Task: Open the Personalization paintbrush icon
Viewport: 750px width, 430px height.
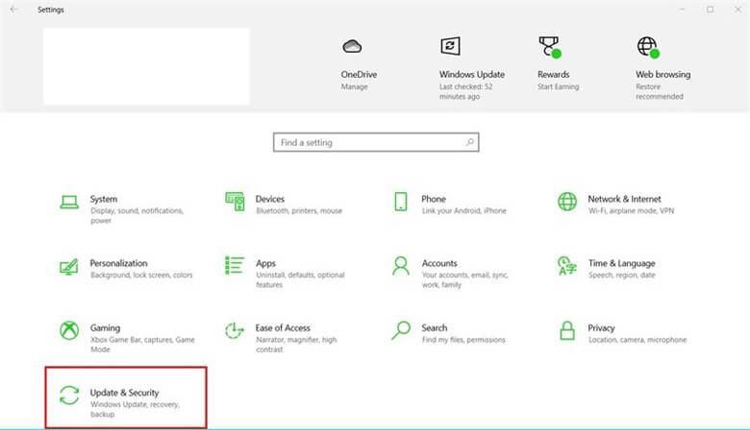Action: [x=69, y=266]
